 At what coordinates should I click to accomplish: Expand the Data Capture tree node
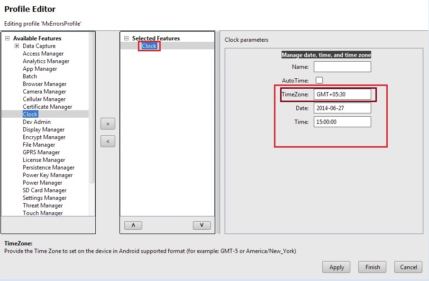tap(17, 46)
